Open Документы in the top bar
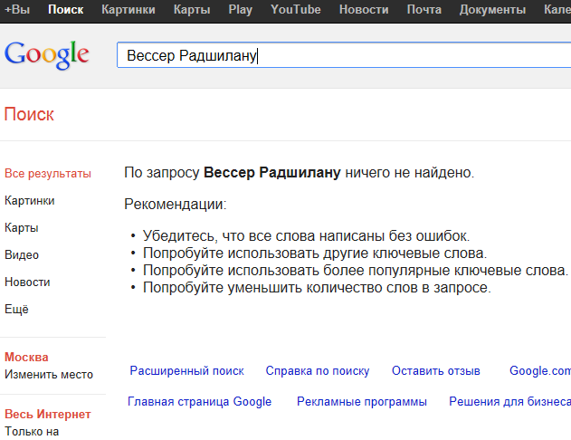Viewport: 571px width, 440px height. (492, 9)
